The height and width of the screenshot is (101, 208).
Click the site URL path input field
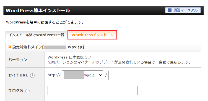[137, 75]
